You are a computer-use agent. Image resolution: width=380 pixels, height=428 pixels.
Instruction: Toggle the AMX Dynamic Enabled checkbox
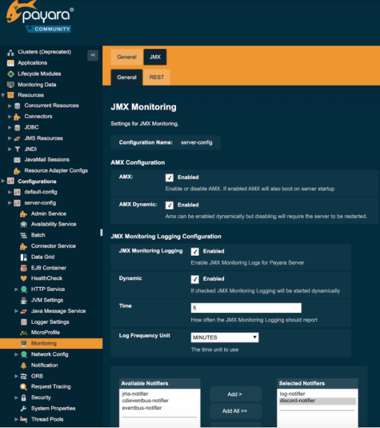[169, 205]
